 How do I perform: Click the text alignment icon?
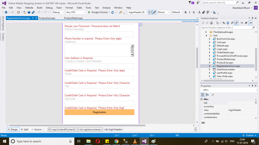(208, 12)
